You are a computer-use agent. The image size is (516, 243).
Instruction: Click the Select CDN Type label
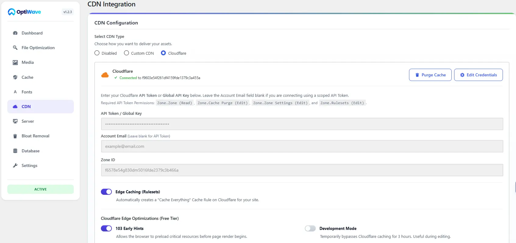coord(109,36)
